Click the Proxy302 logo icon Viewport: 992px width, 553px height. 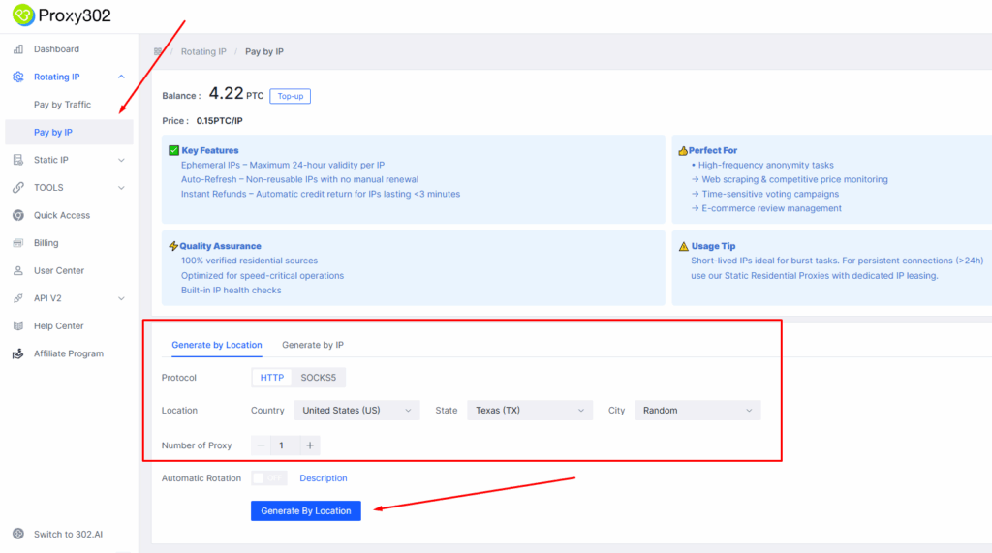click(23, 15)
